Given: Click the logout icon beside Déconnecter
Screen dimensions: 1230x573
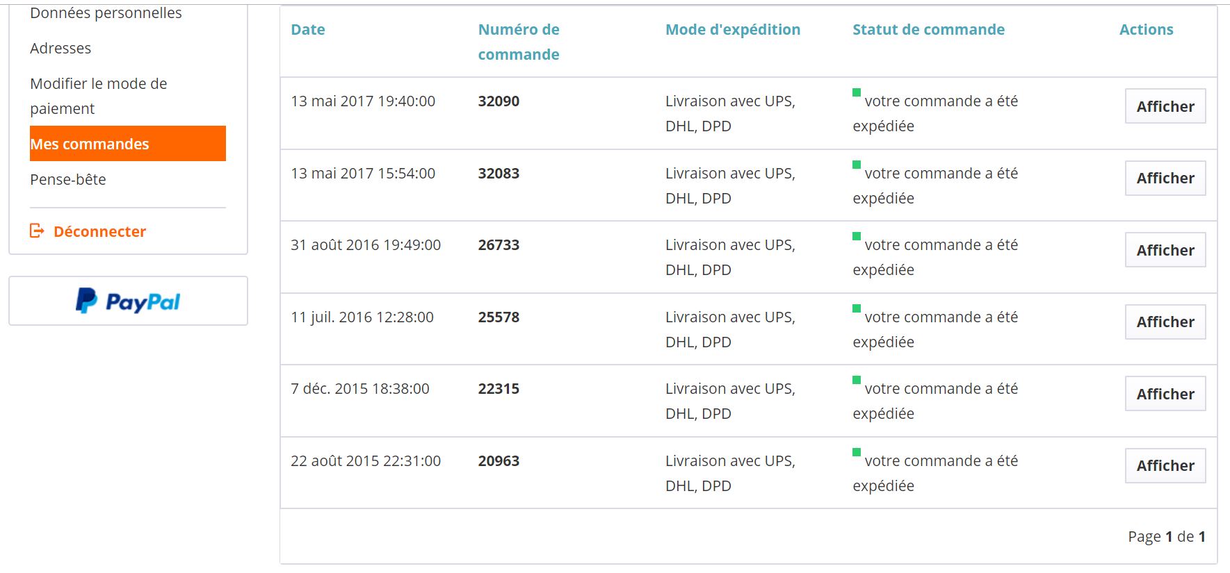Looking at the screenshot, I should [x=37, y=231].
